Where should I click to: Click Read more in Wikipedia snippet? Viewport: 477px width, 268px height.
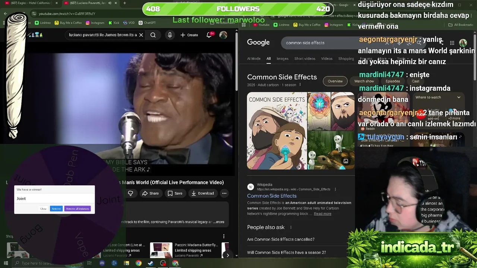[x=322, y=214]
